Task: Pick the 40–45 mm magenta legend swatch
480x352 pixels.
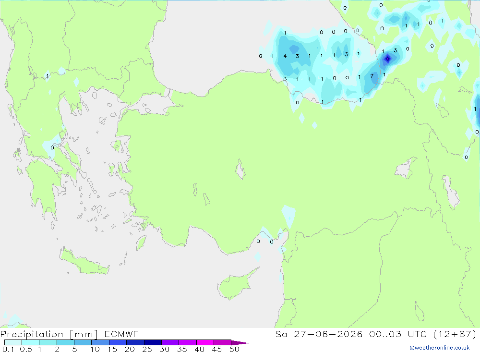Action: coord(205,342)
